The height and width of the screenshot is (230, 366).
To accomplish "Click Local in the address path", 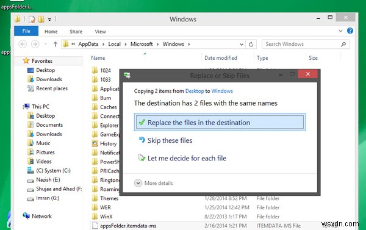I will pyautogui.click(x=115, y=44).
